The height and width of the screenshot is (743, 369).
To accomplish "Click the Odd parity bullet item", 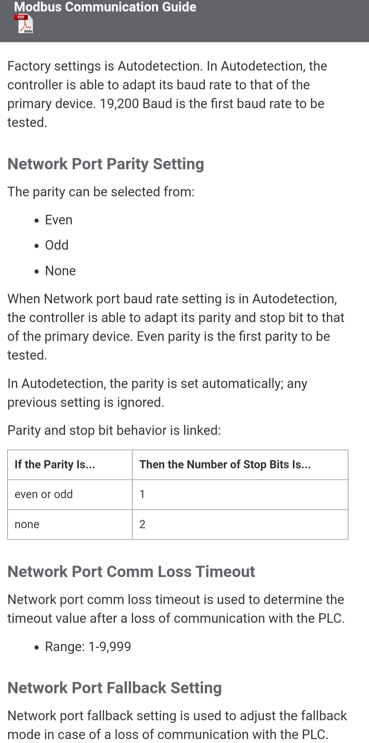I will point(57,245).
